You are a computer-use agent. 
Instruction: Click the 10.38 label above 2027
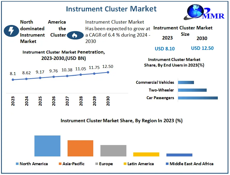click(x=67, y=70)
